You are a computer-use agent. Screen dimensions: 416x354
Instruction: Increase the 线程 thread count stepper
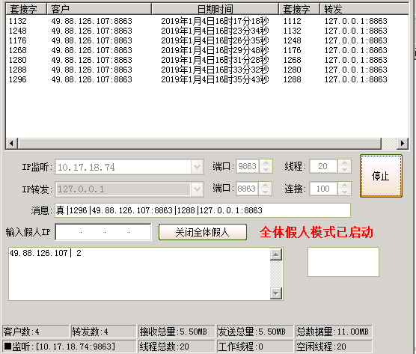pyautogui.click(x=345, y=163)
